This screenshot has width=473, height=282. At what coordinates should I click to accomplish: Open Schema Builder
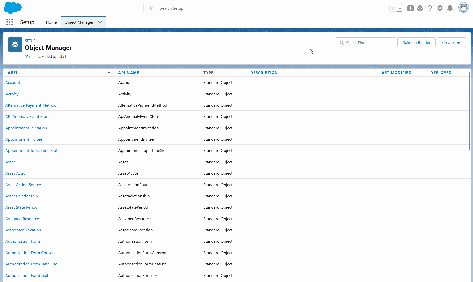[x=416, y=43]
